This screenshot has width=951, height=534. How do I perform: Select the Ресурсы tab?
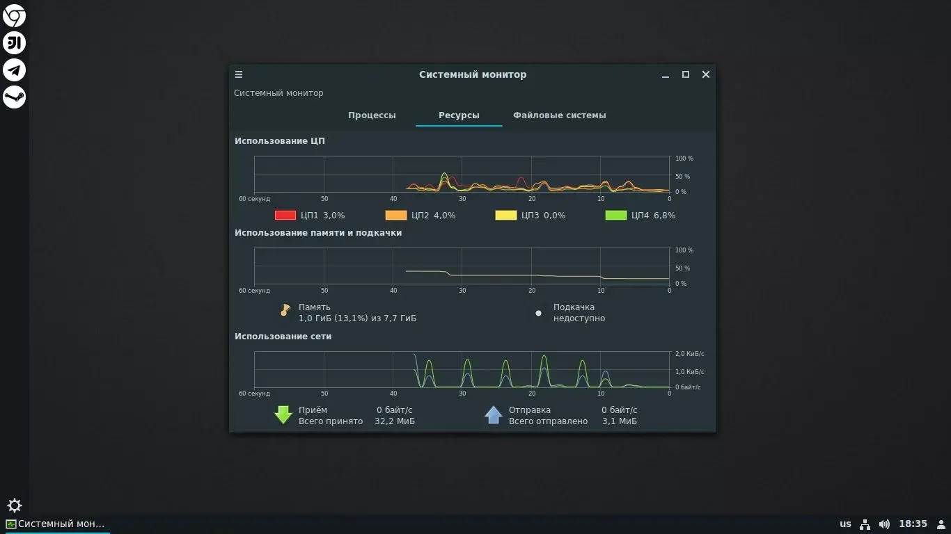(459, 115)
